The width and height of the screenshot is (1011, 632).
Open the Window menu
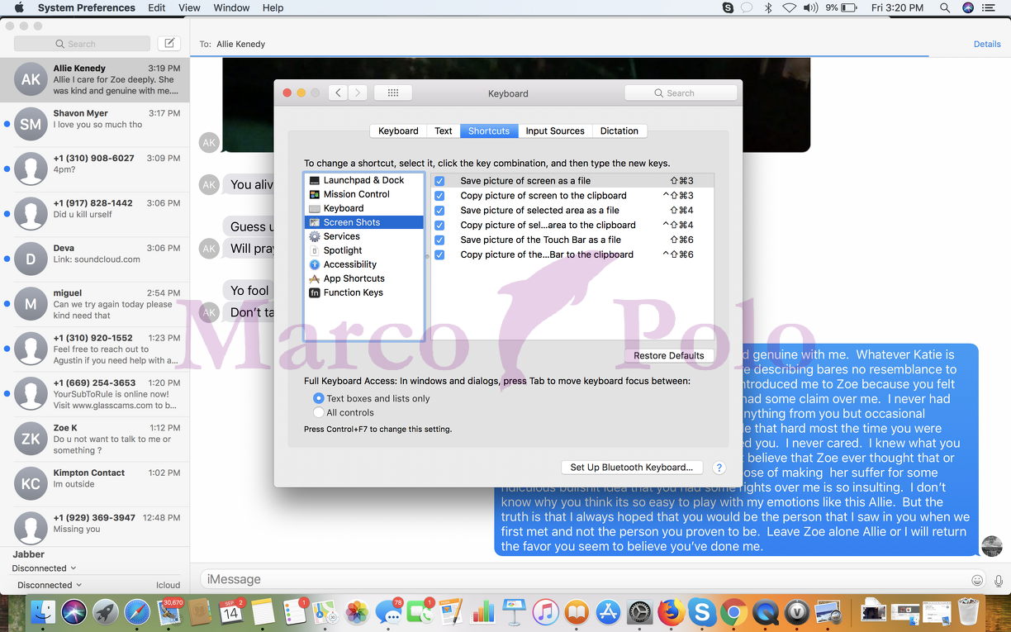click(x=231, y=8)
